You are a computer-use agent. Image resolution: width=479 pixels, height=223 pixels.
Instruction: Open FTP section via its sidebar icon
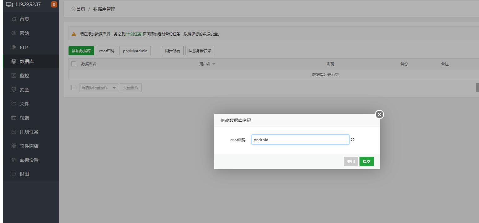click(x=14, y=48)
